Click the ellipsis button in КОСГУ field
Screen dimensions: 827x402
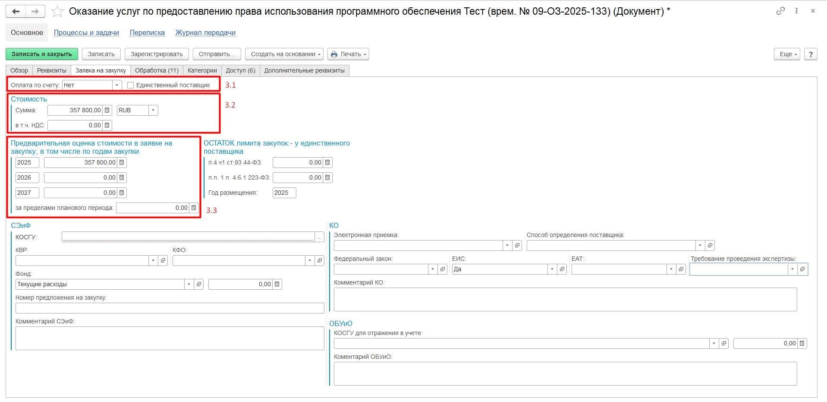click(x=319, y=237)
